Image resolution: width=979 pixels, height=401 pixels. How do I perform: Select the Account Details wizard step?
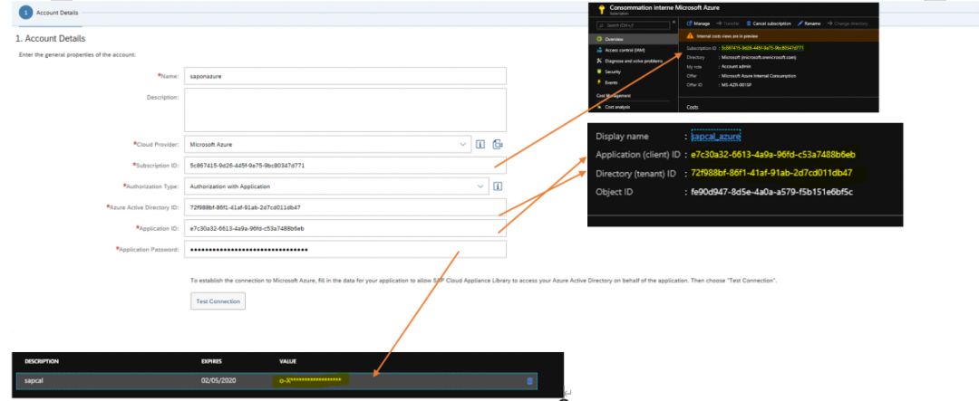click(49, 13)
